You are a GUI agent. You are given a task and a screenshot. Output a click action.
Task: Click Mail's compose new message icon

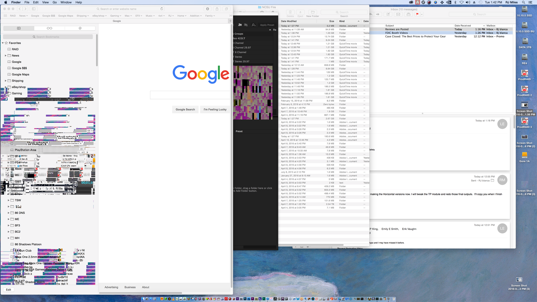click(388, 14)
